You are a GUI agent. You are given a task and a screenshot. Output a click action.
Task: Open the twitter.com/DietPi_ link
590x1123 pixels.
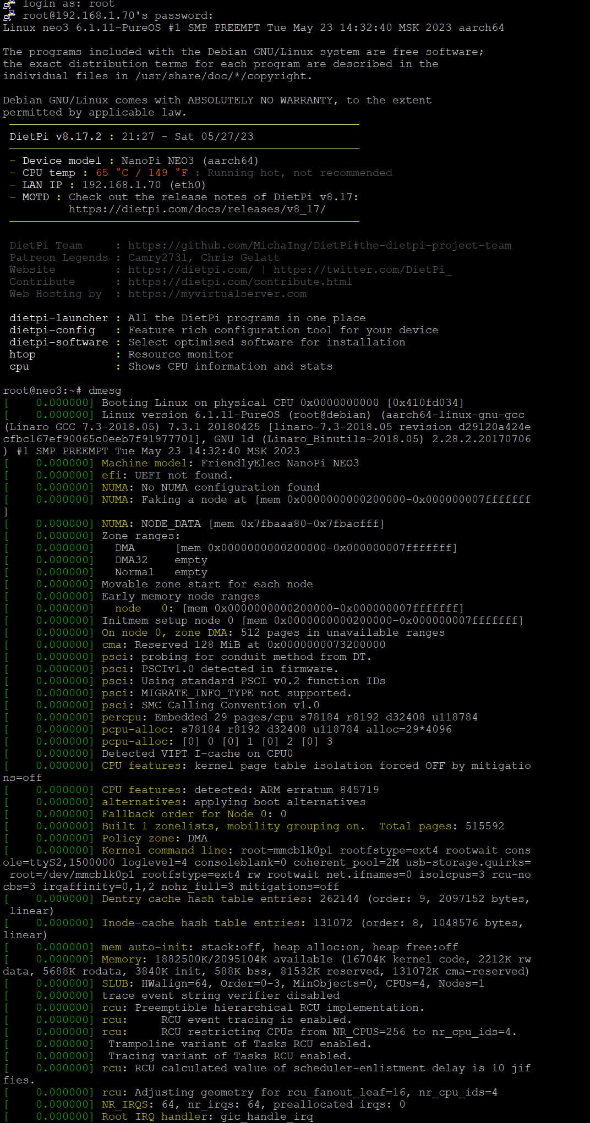[362, 269]
